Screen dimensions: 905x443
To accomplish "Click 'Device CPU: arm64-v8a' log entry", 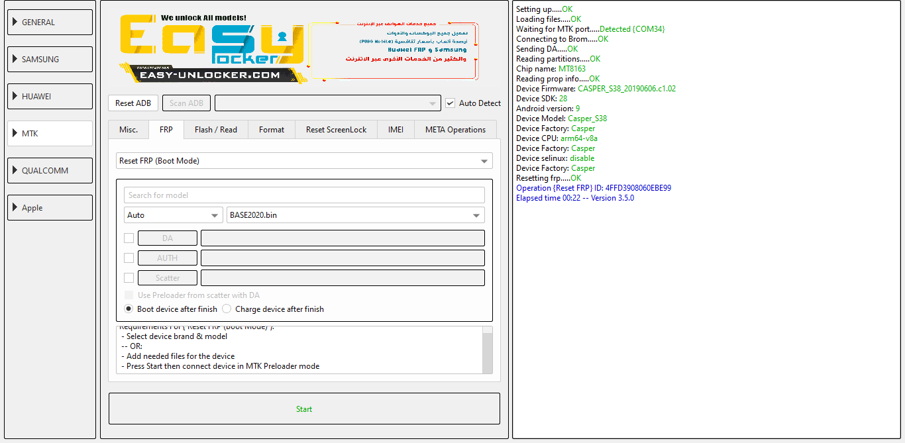I will coord(557,138).
